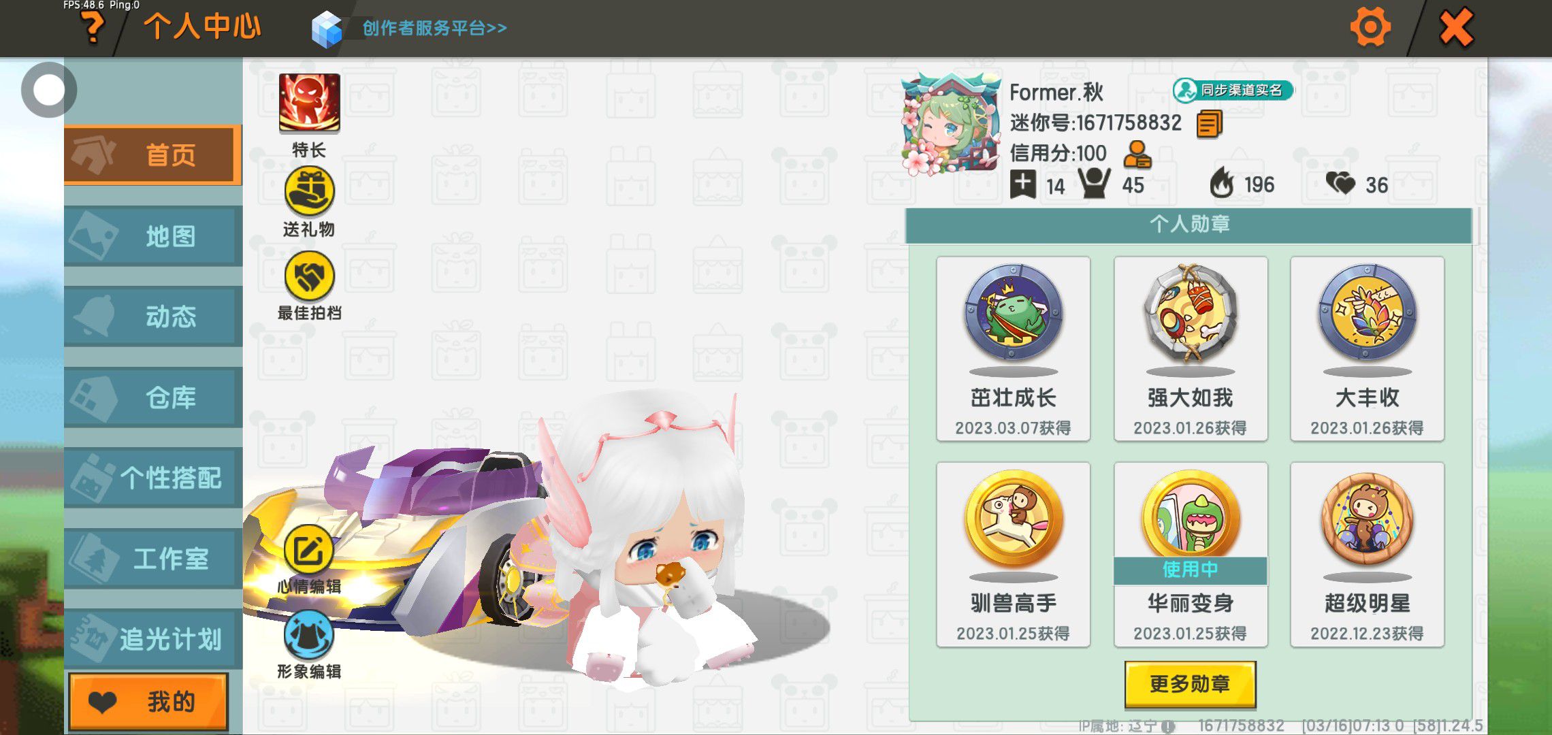Select the 茁壮成长 medal card
The height and width of the screenshot is (735, 1552).
[x=1014, y=349]
